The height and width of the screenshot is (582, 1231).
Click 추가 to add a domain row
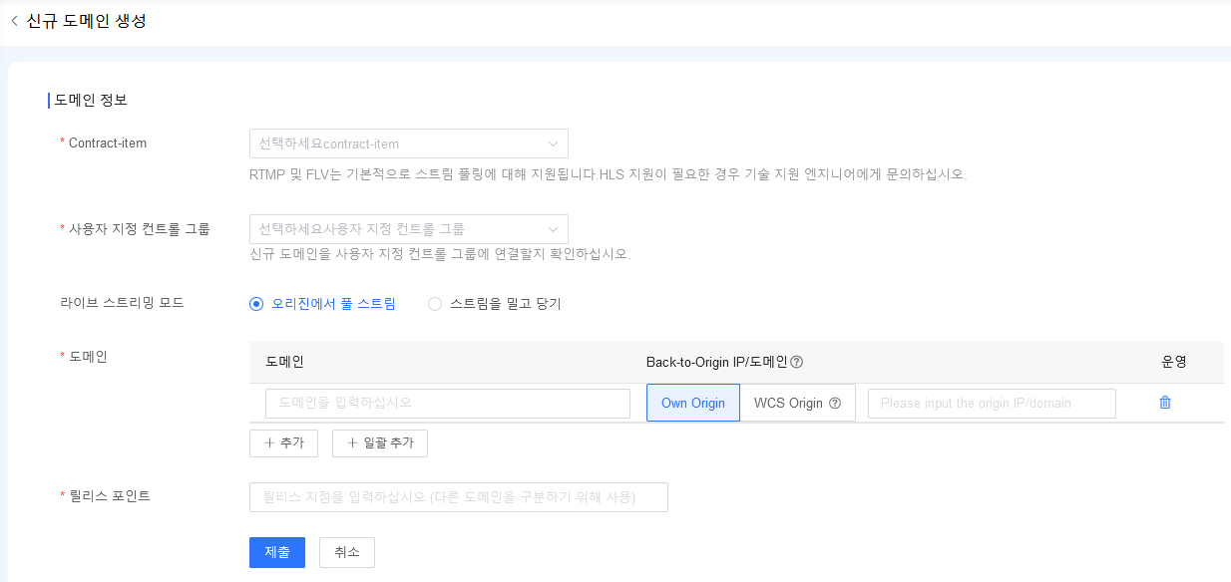283,442
